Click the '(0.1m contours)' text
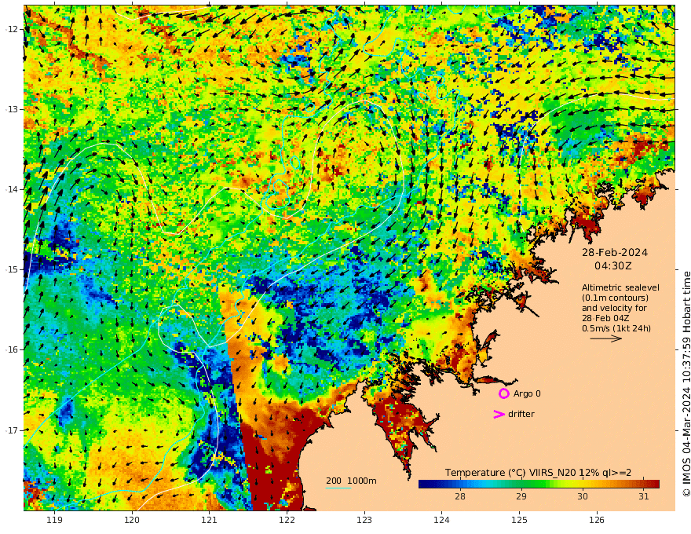The image size is (691, 534). (615, 298)
